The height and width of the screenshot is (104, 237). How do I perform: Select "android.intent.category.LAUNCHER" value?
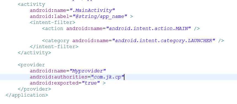coord(164,40)
